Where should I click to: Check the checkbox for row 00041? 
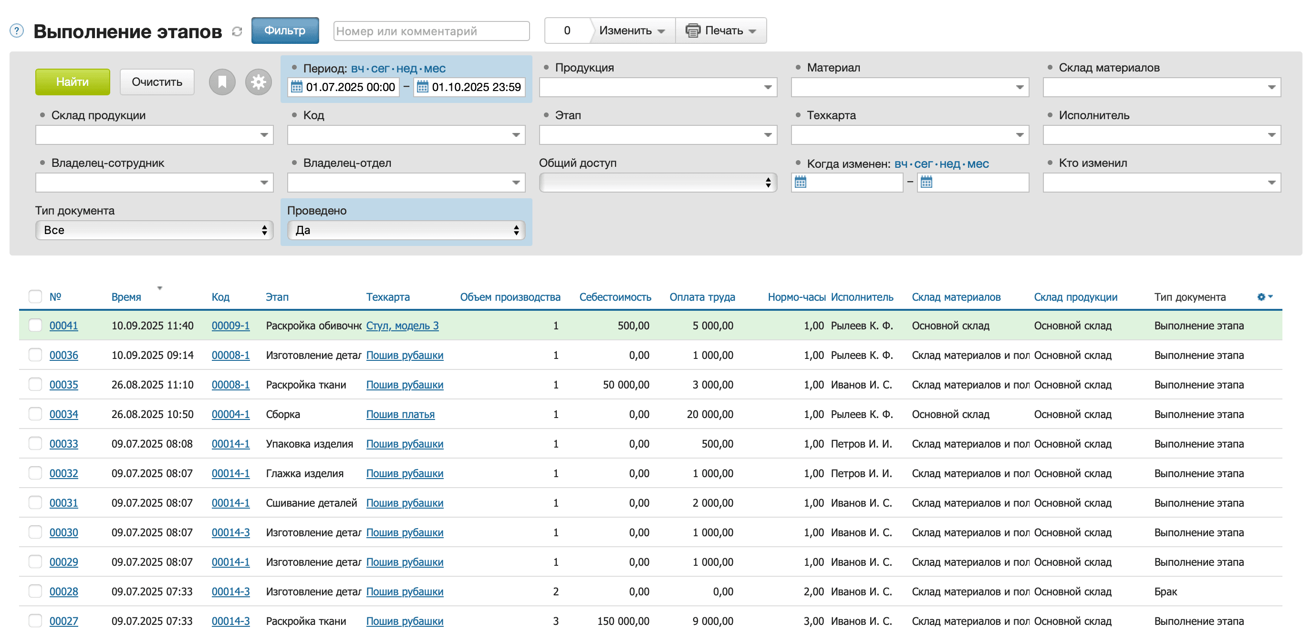click(x=35, y=326)
